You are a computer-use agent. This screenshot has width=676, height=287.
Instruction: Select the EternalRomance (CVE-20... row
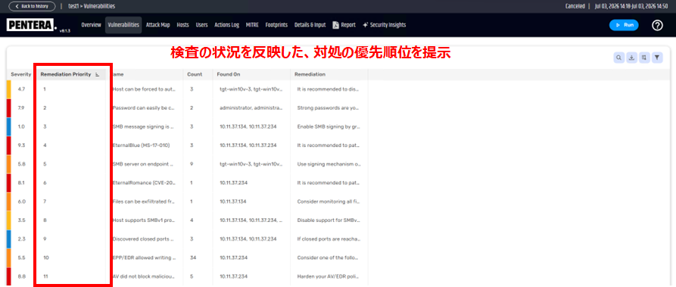click(x=143, y=182)
